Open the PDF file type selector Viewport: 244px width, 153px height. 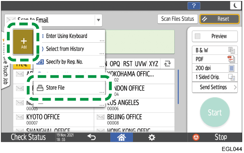215,59
